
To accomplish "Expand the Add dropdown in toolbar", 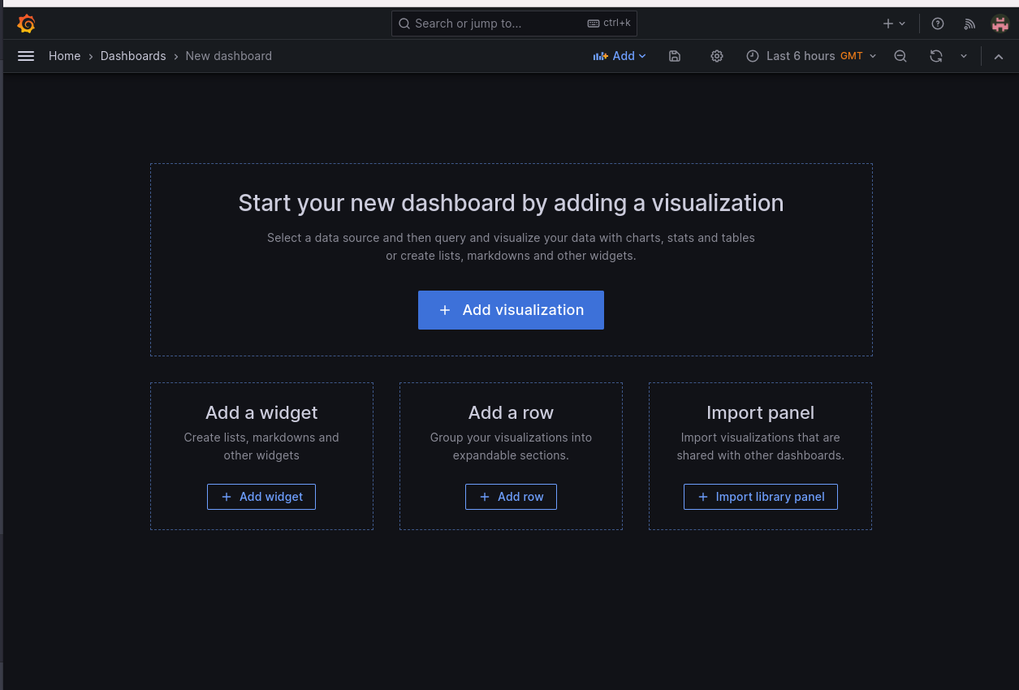I will pyautogui.click(x=620, y=56).
